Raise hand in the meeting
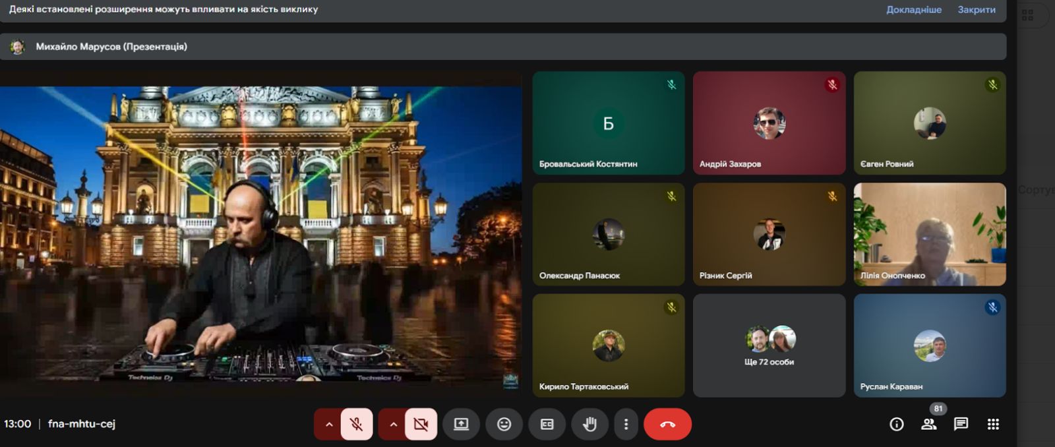This screenshot has height=447, width=1055. tap(589, 424)
